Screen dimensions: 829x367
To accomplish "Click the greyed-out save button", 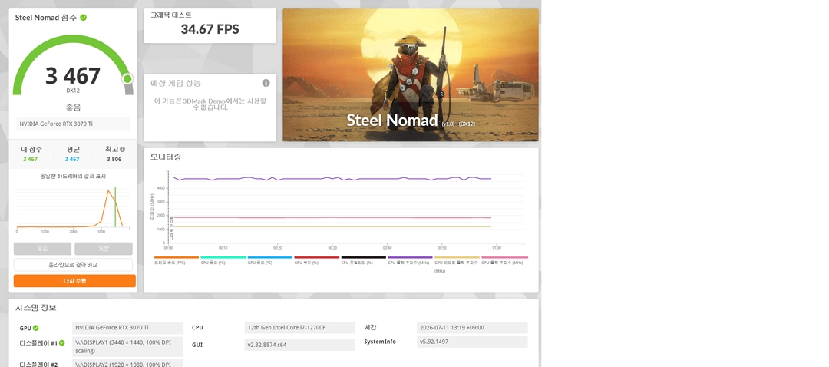I will point(104,249).
